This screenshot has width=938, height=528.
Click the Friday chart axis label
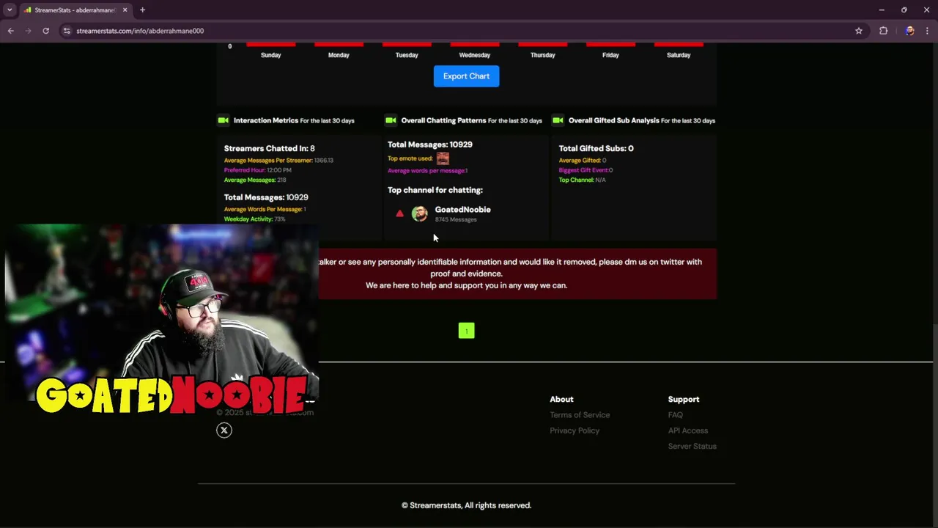(x=610, y=55)
